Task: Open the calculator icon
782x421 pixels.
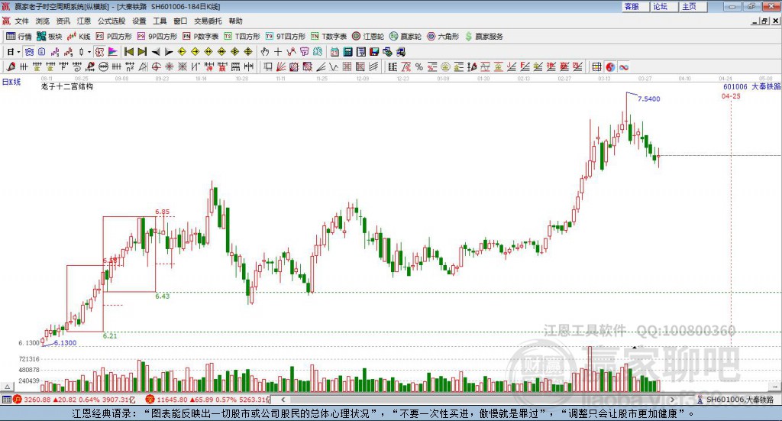Action: point(347,52)
